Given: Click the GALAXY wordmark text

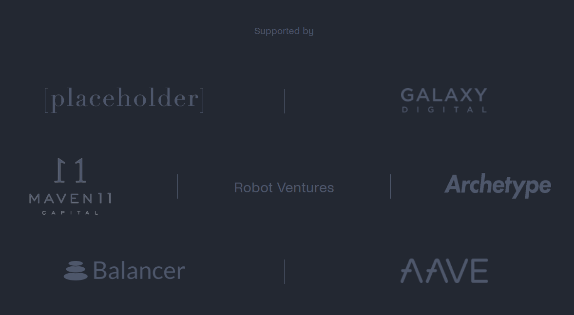Looking at the screenshot, I should [444, 95].
